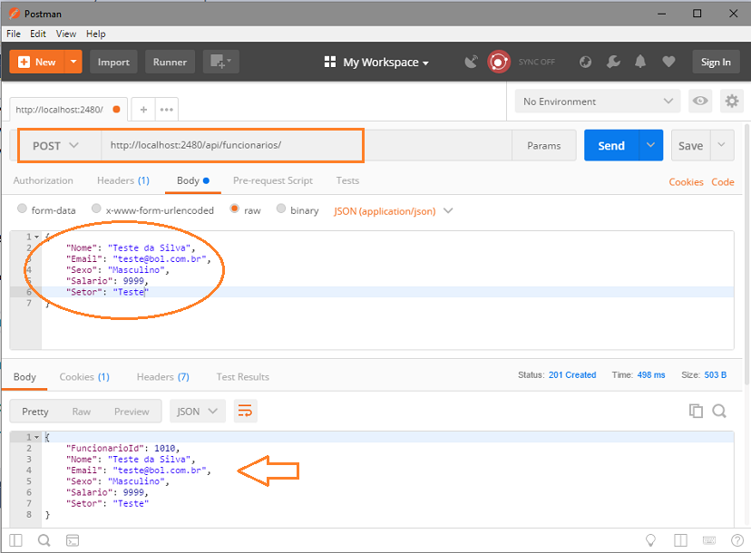Click the sync status circle icon

coord(499,62)
